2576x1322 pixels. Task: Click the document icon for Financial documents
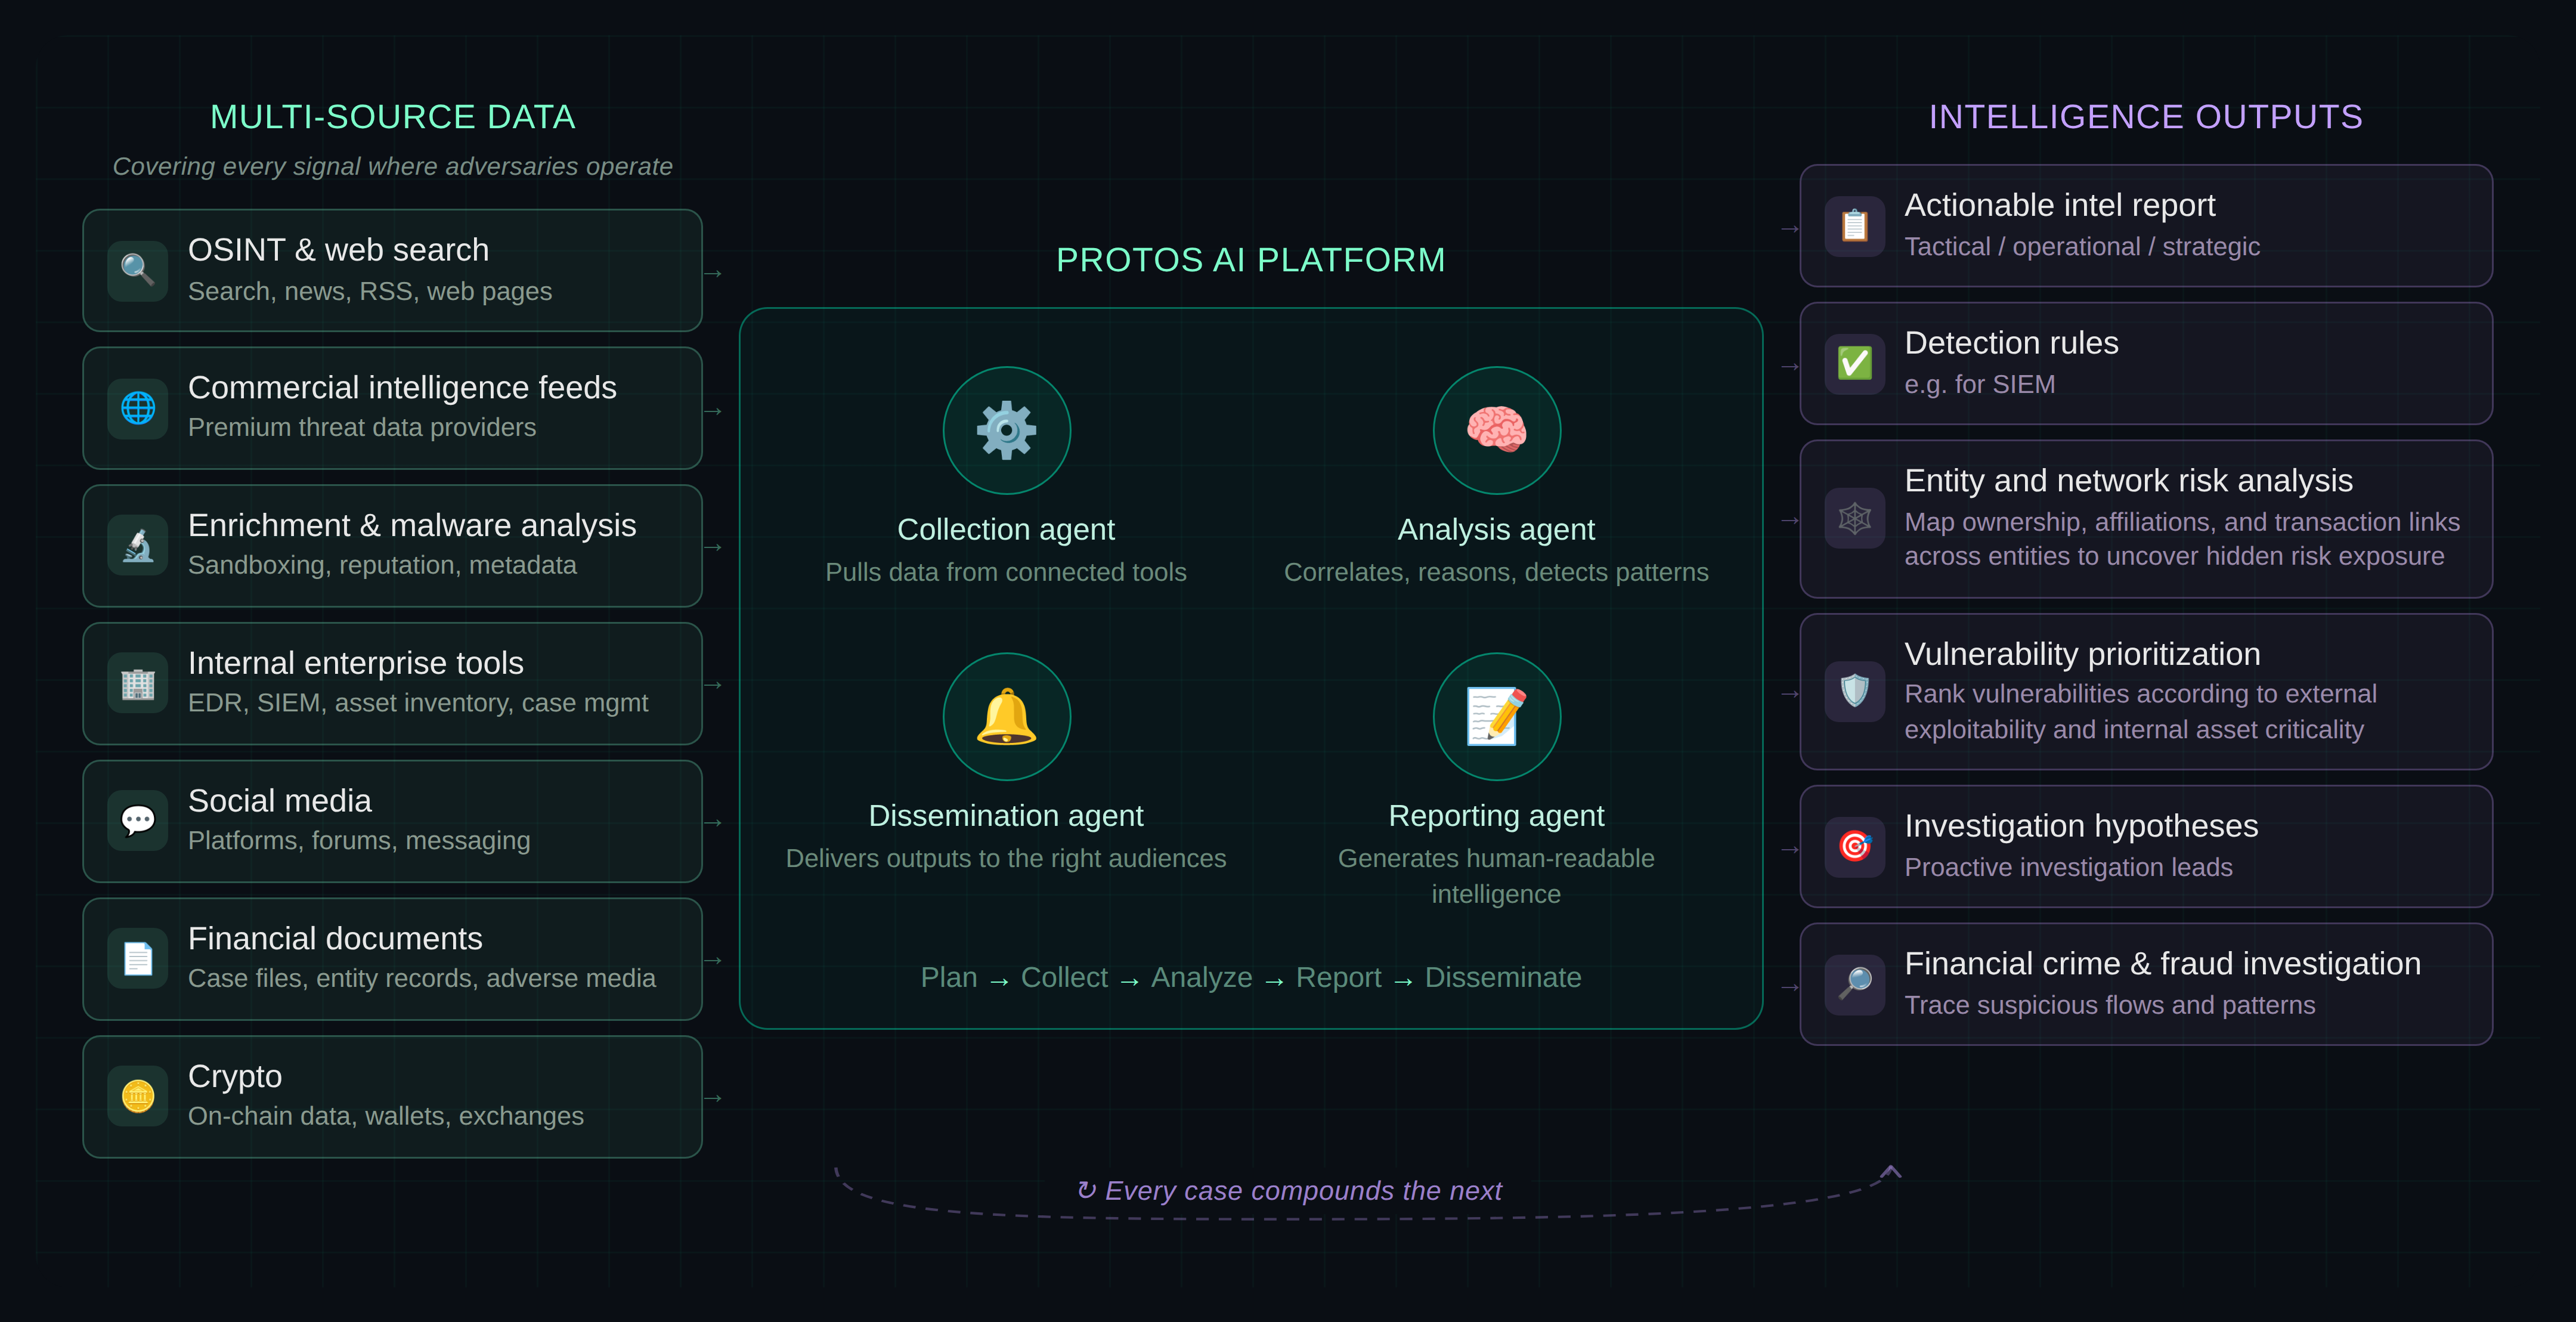click(x=138, y=959)
